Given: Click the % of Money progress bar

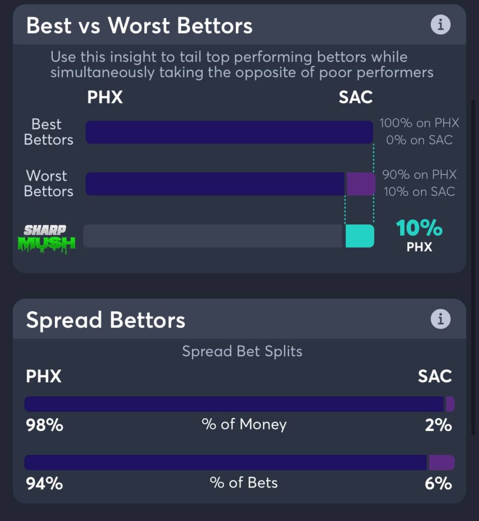Looking at the screenshot, I should coord(239,403).
